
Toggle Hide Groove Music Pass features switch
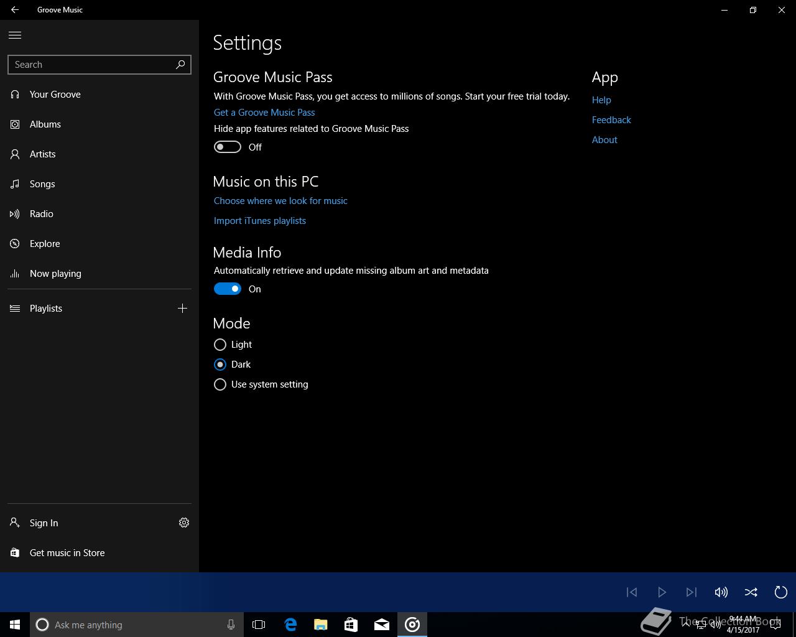228,147
